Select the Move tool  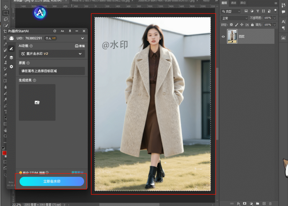tap(6, 7)
